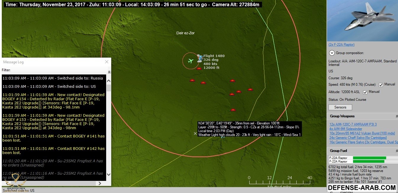Select the southernmost red hostile contact marker
Viewport: 398px width, 193px height.
233,110
